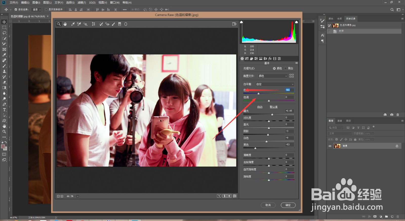The width and height of the screenshot is (405, 221).
Task: Open the History panel options menu
Action: tap(402, 19)
